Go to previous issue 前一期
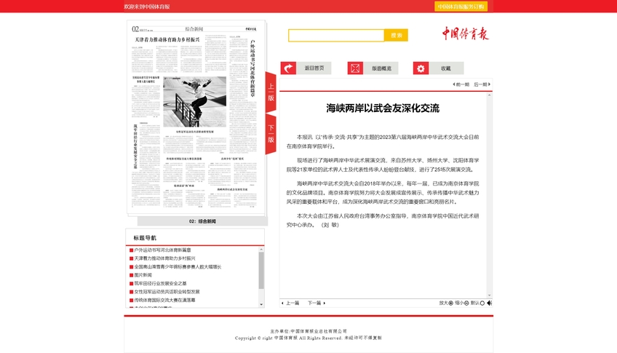Screen dimensions: 617x353 461,84
